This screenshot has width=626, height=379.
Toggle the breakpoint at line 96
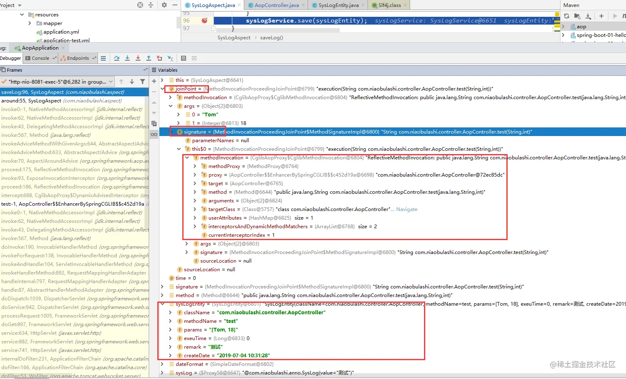pos(204,20)
